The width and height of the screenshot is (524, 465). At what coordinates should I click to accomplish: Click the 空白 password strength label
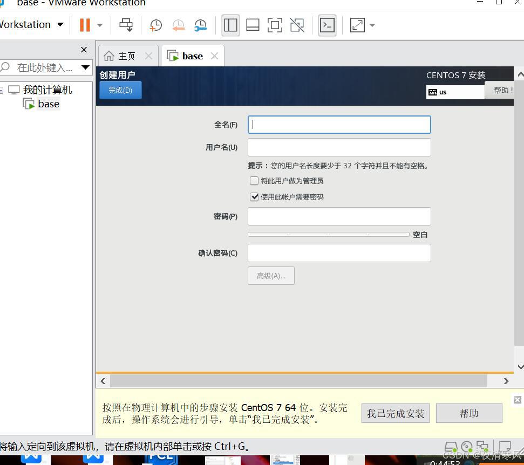pos(420,235)
